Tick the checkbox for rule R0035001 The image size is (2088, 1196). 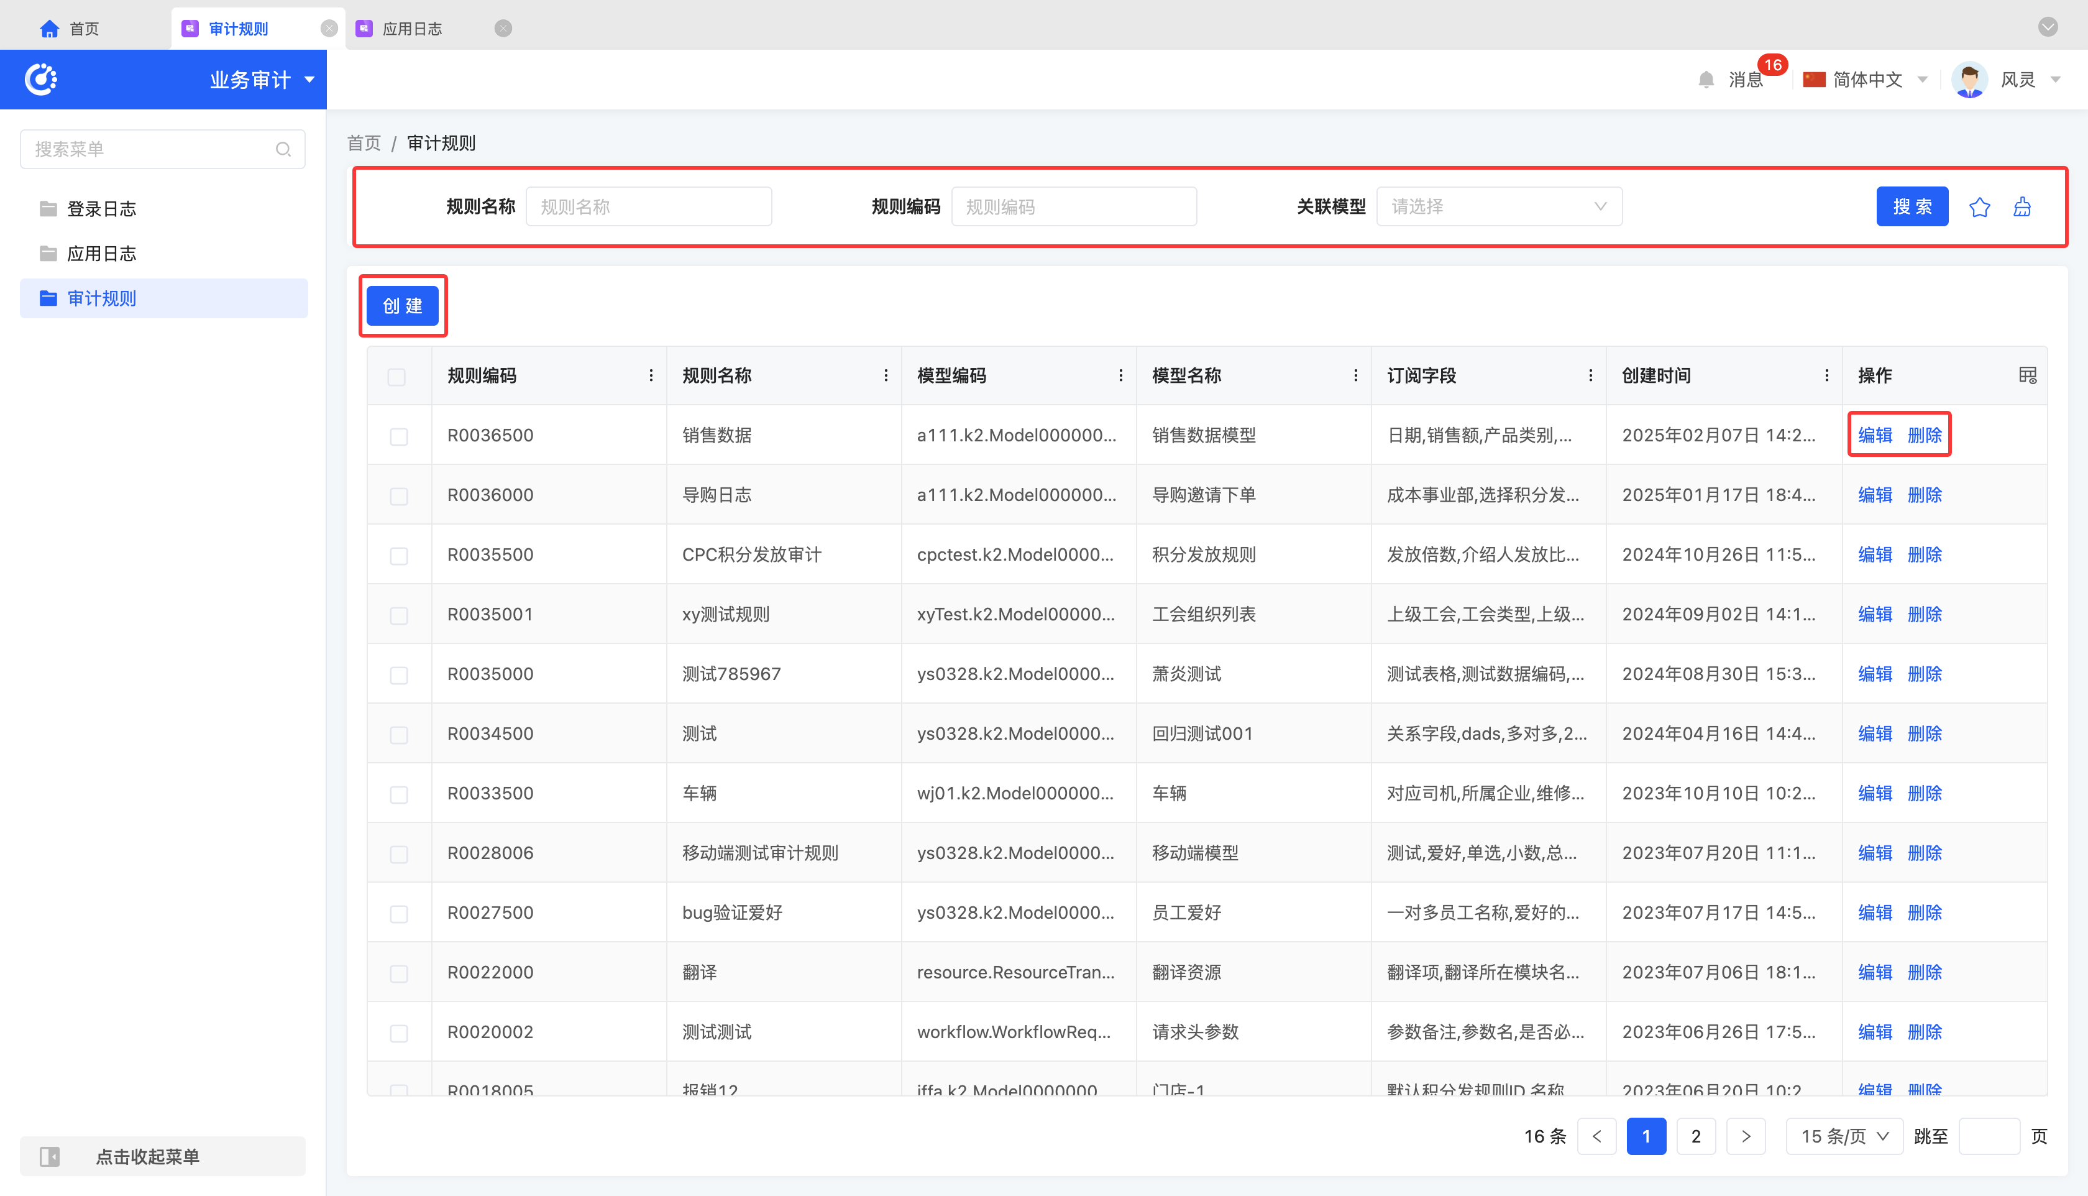(x=399, y=615)
